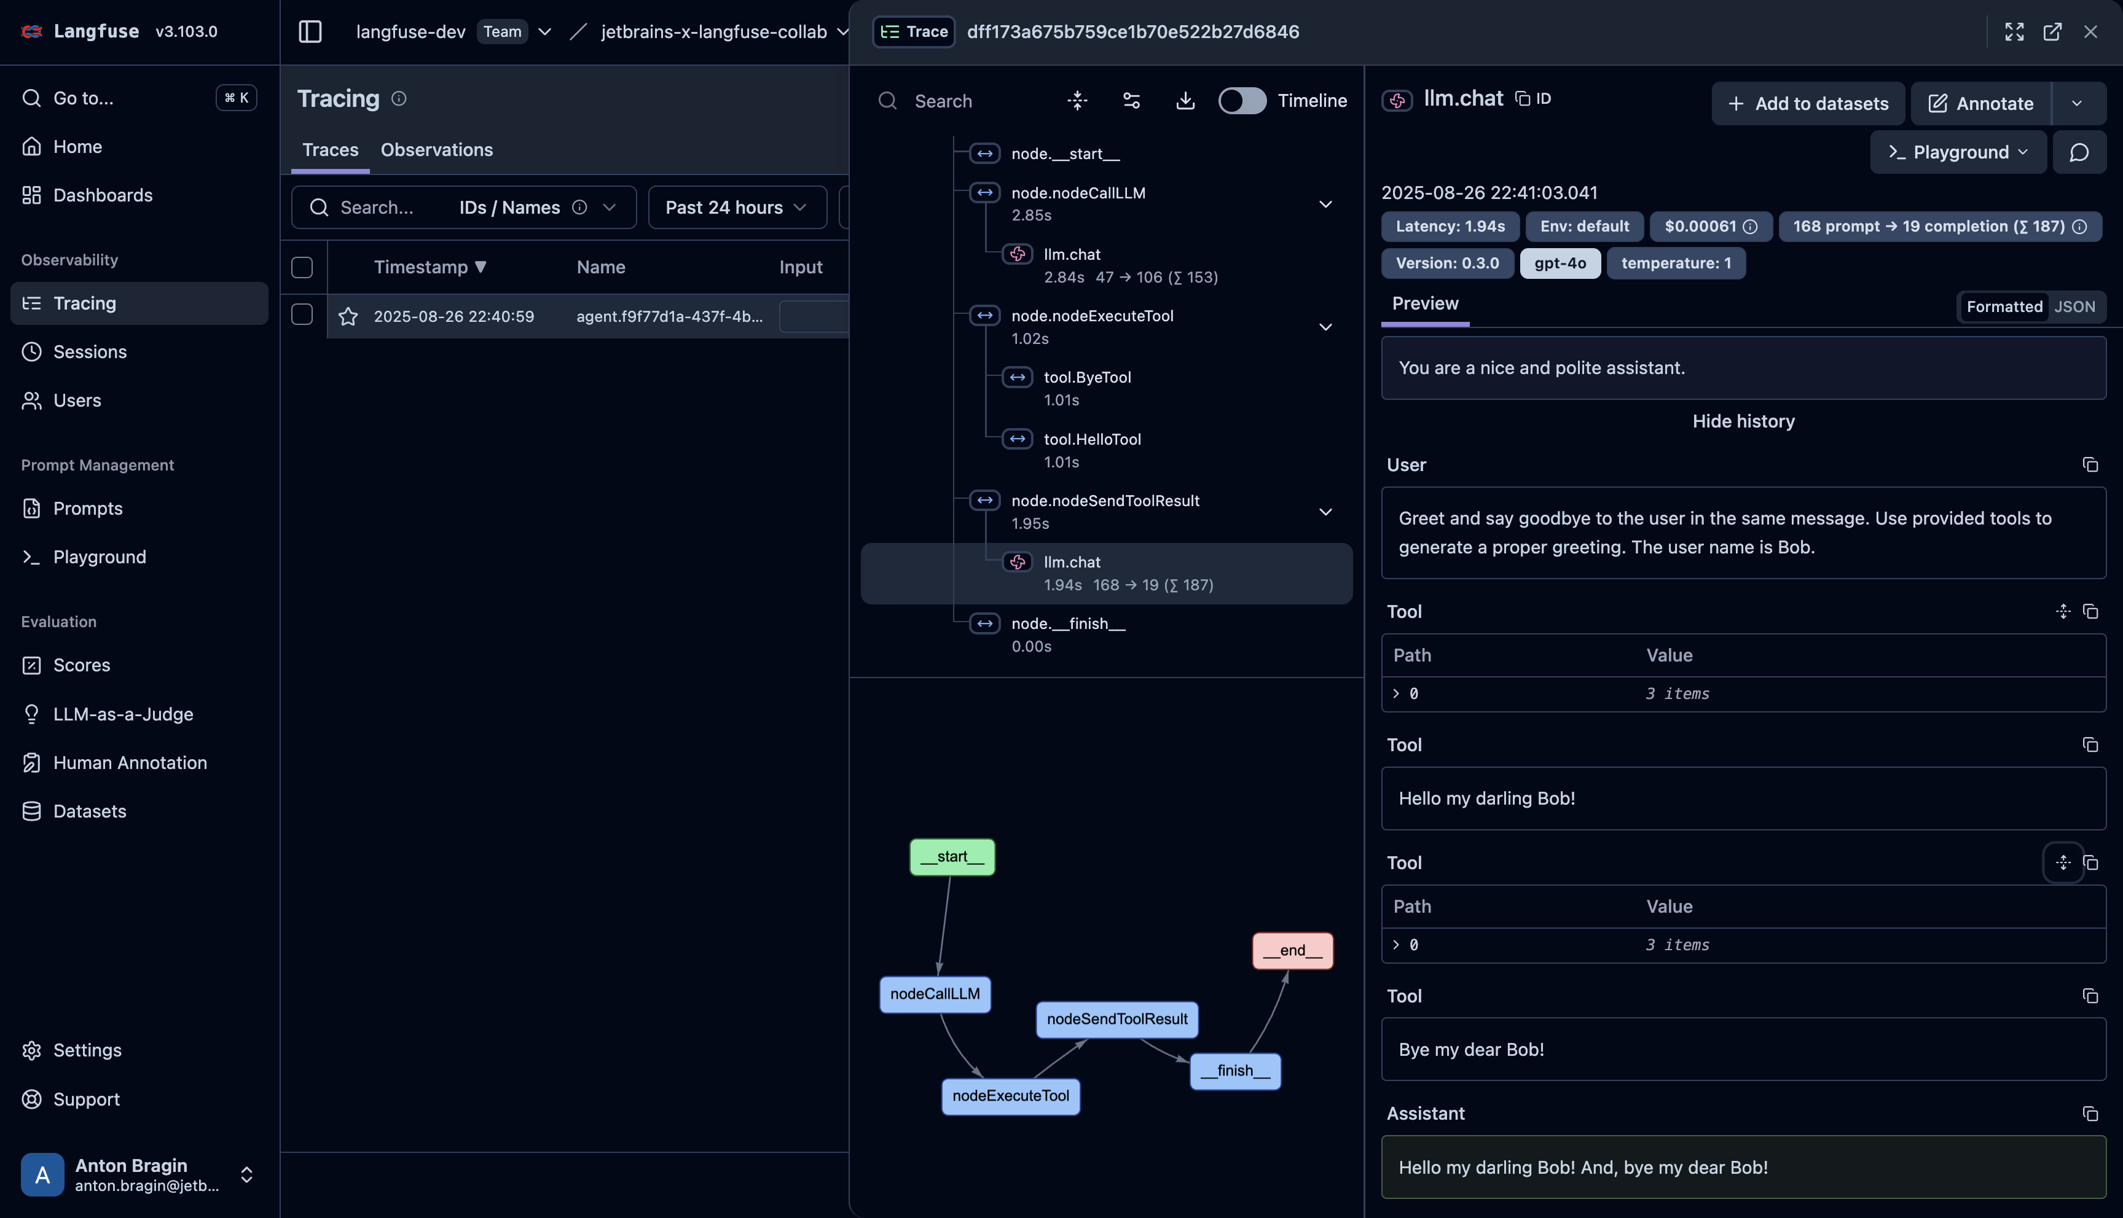Switch preview to JSON view

click(2074, 307)
